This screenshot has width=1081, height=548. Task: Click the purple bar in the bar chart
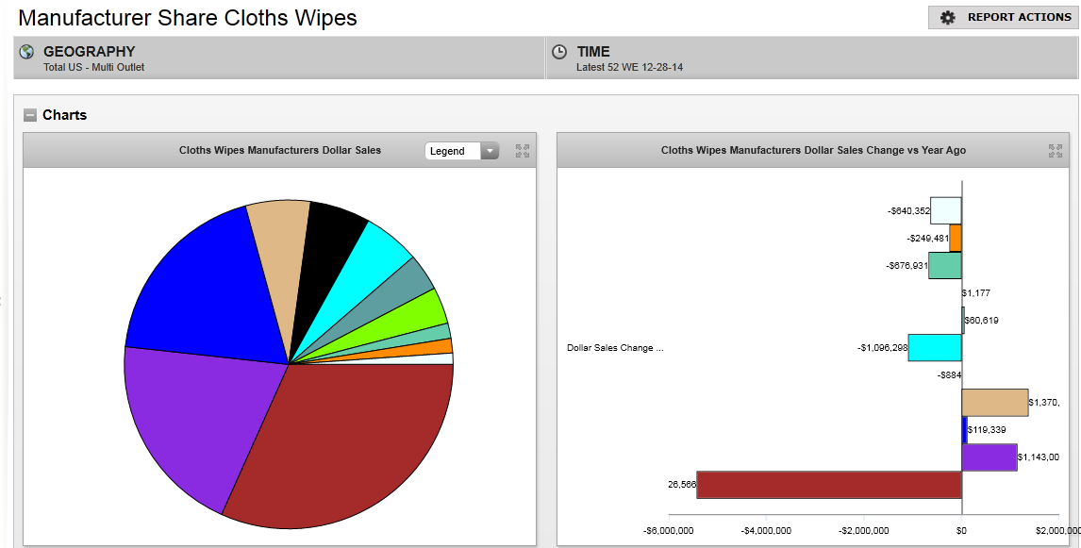point(989,457)
